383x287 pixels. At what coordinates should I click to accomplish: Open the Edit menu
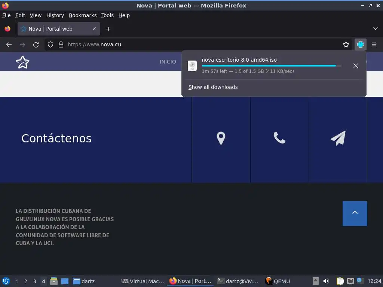click(x=20, y=15)
